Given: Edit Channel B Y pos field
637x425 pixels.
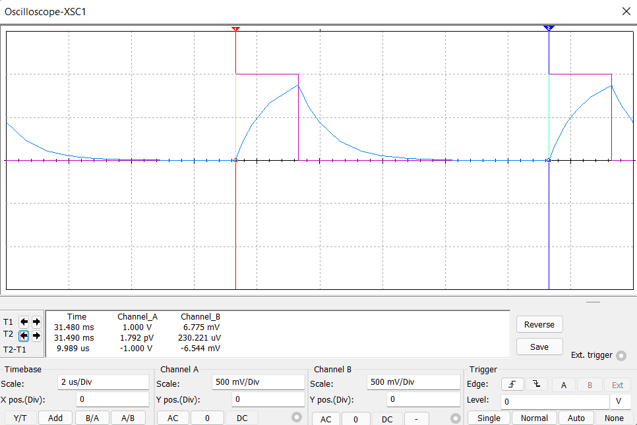Looking at the screenshot, I should [424, 399].
